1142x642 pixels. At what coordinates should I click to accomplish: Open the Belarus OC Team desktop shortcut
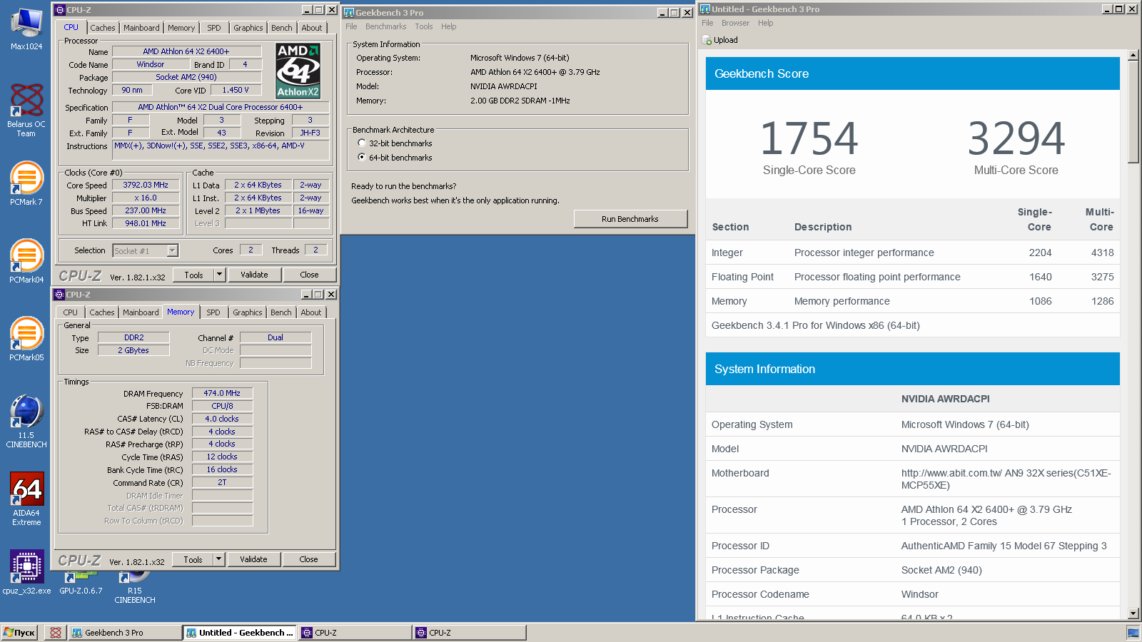tap(26, 109)
